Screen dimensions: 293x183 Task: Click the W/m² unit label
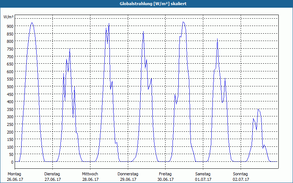8,17
